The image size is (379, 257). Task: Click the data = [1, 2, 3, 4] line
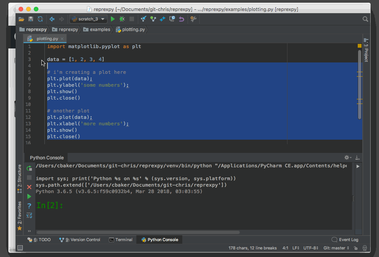(x=76, y=59)
